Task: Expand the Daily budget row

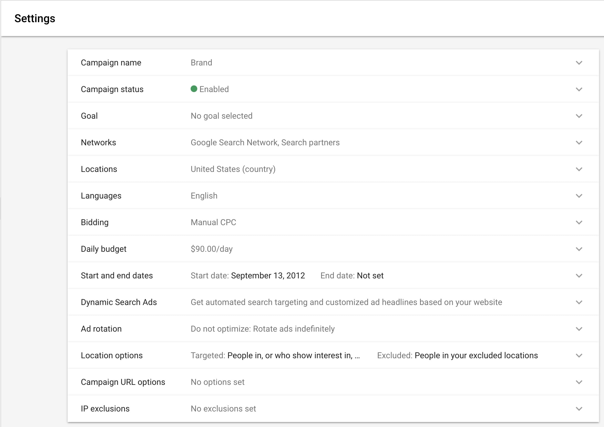Action: click(579, 249)
